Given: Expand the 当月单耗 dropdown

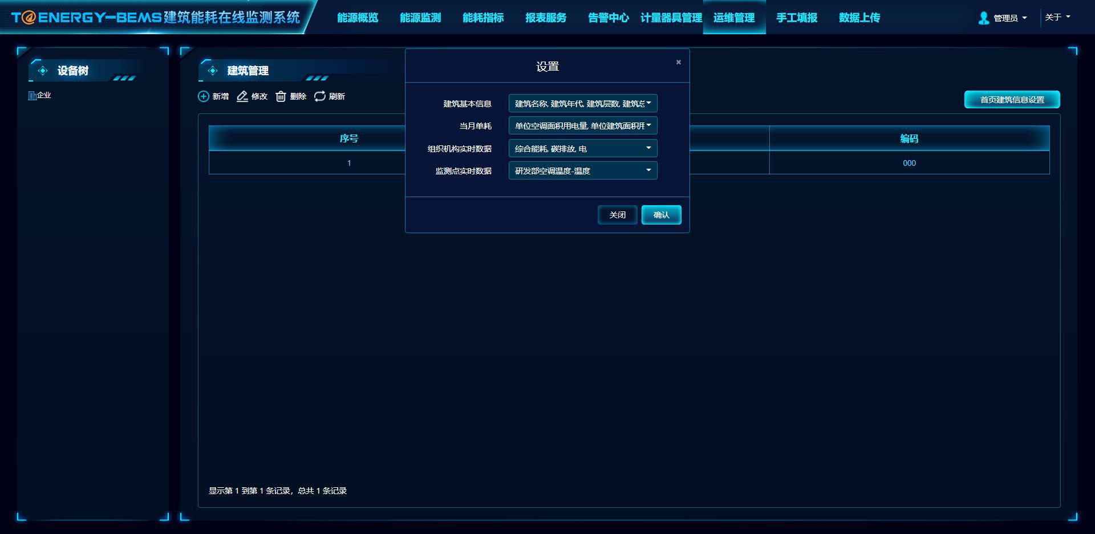Looking at the screenshot, I should tap(582, 125).
